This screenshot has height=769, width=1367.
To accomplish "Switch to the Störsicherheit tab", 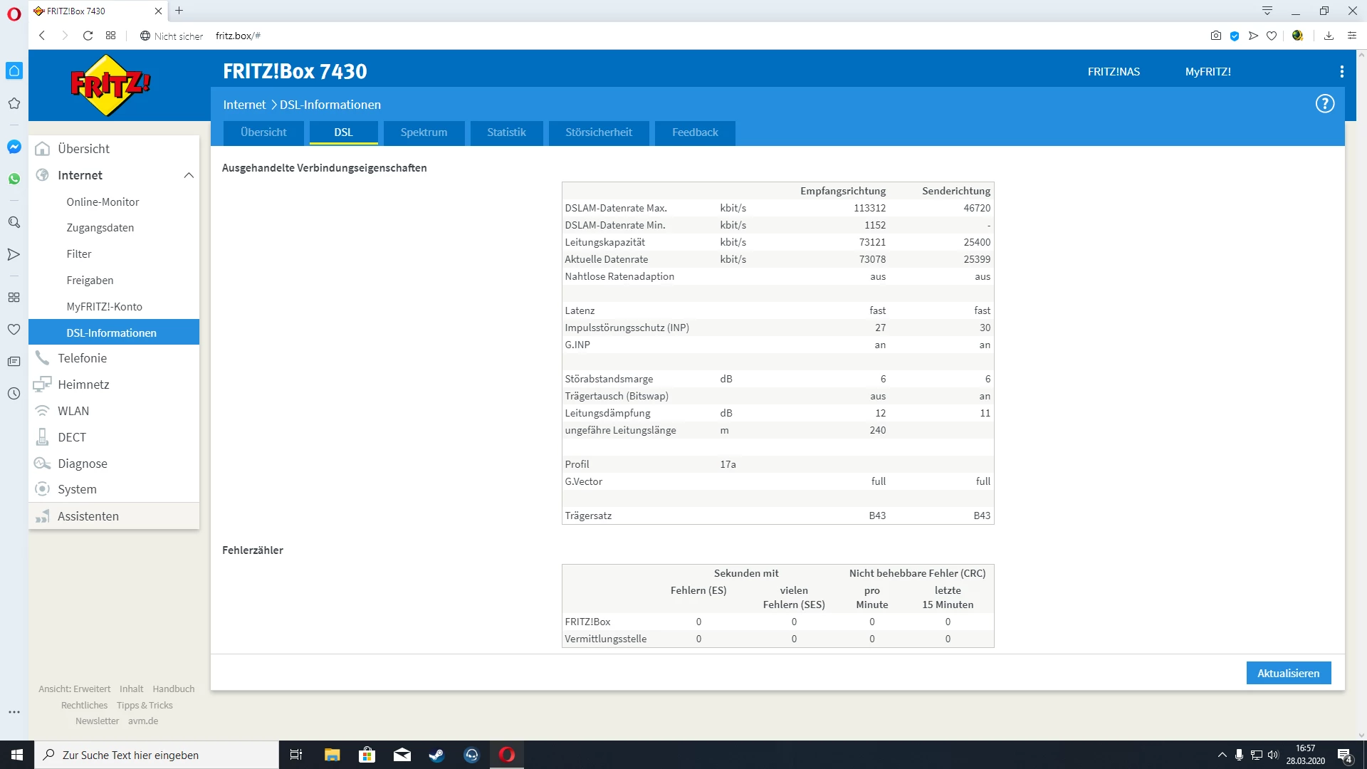I will (598, 132).
